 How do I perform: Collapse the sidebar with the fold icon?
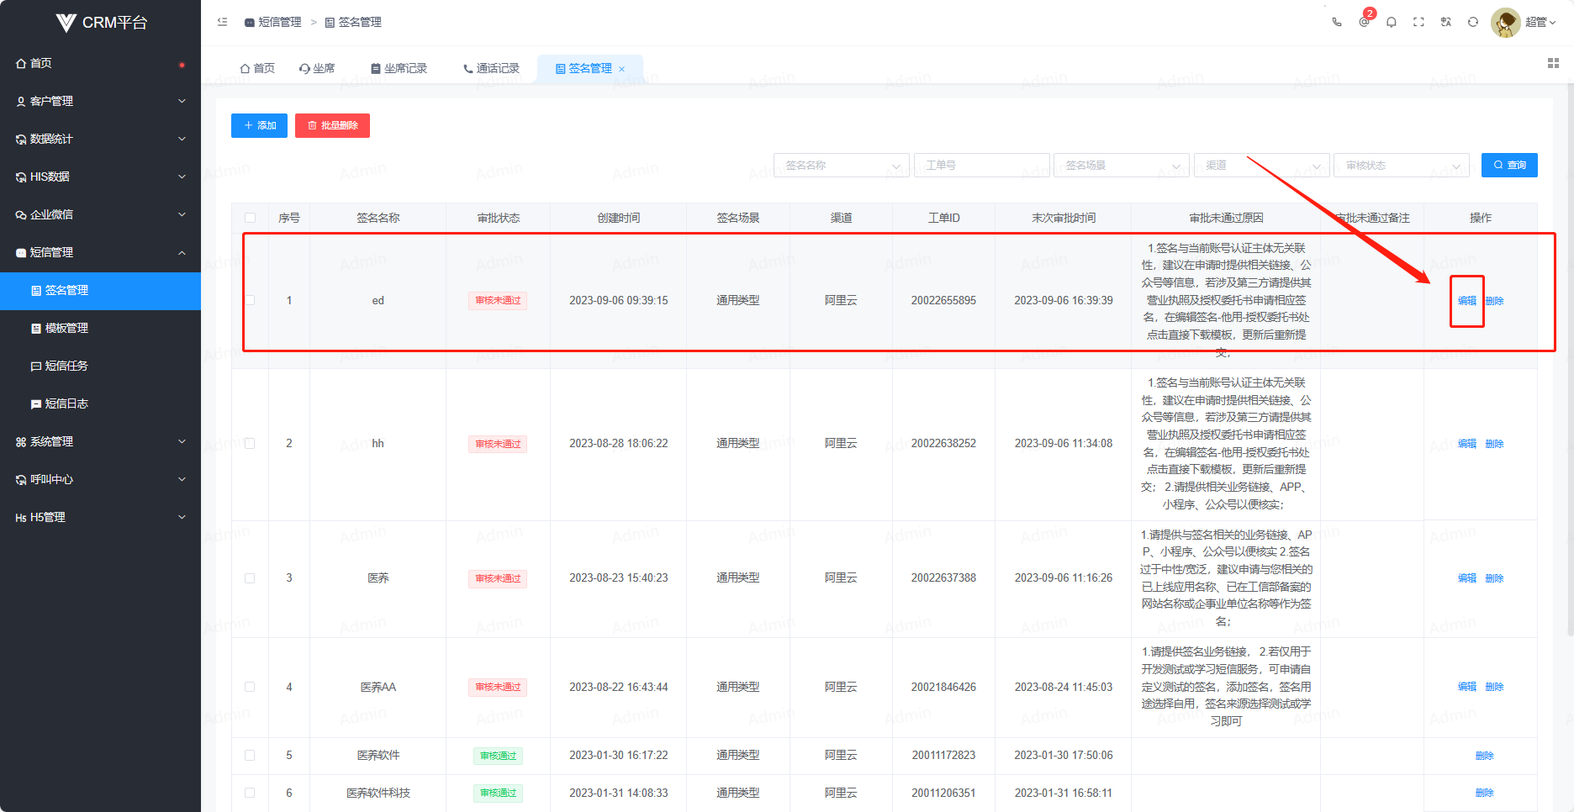click(x=222, y=22)
